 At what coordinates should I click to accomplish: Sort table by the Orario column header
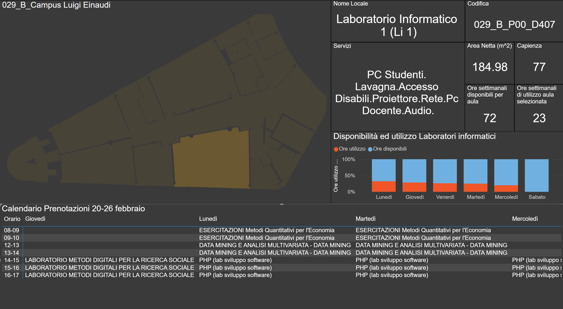12,219
